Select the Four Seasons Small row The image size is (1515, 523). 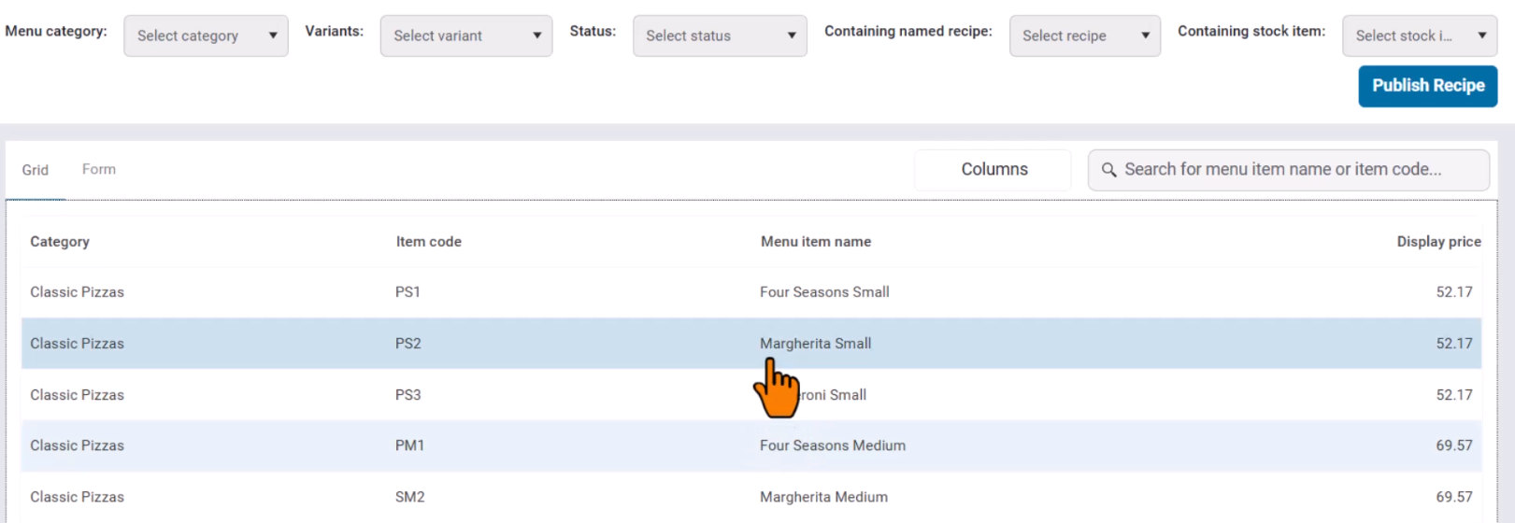coord(824,292)
